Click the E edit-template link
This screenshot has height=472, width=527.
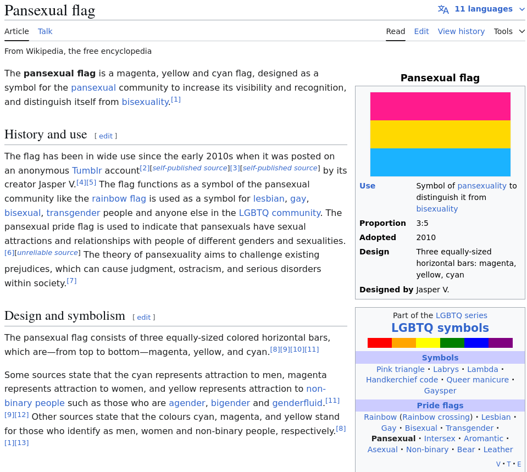519,464
